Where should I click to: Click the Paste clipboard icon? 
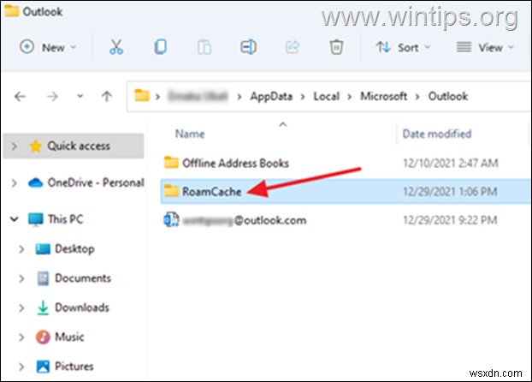point(204,47)
